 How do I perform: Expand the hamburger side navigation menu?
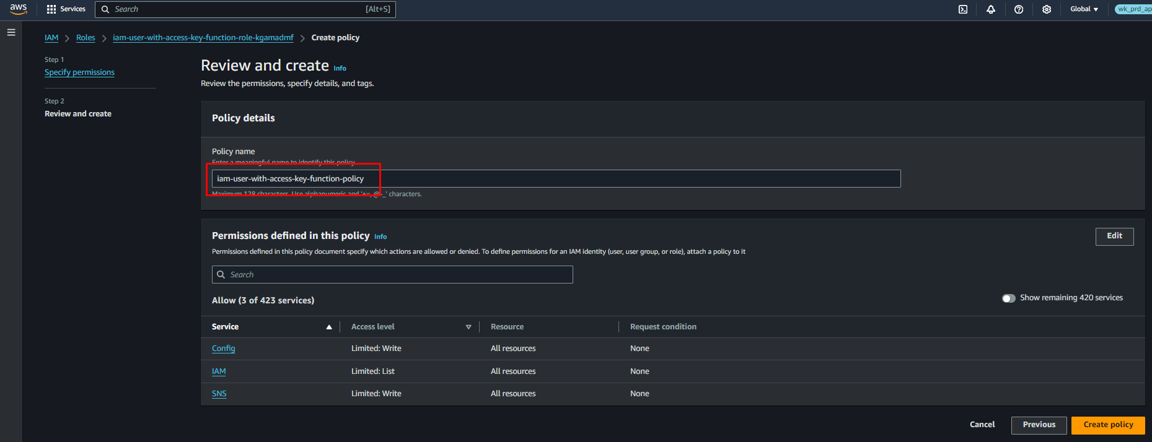[11, 32]
